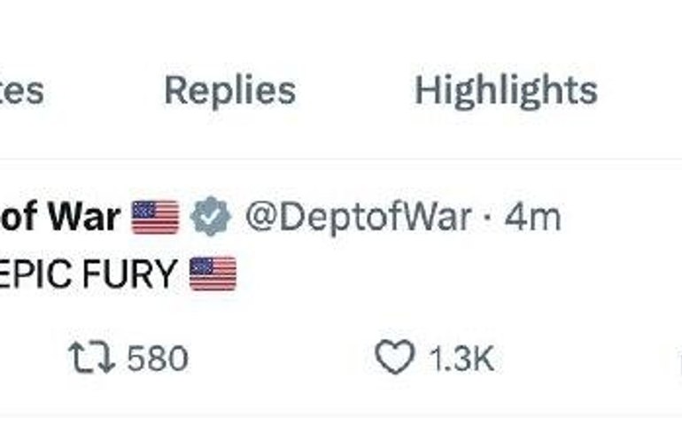
Task: Click the gray verified badge
Action: tap(211, 218)
